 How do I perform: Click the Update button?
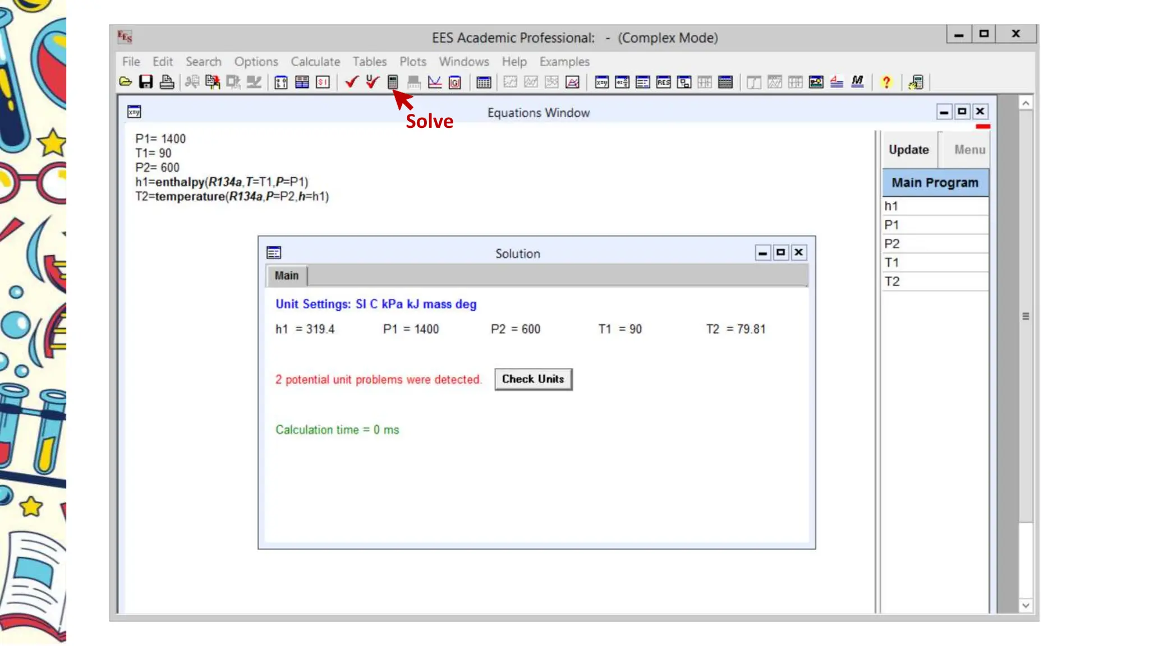tap(908, 150)
